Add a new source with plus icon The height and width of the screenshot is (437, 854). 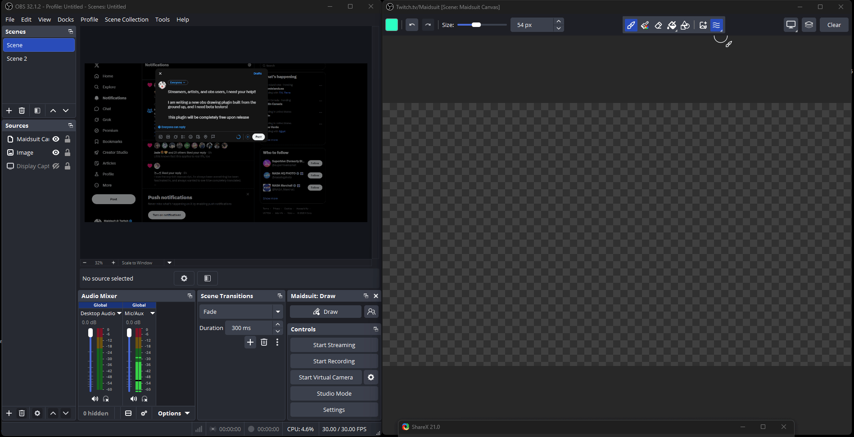9,413
